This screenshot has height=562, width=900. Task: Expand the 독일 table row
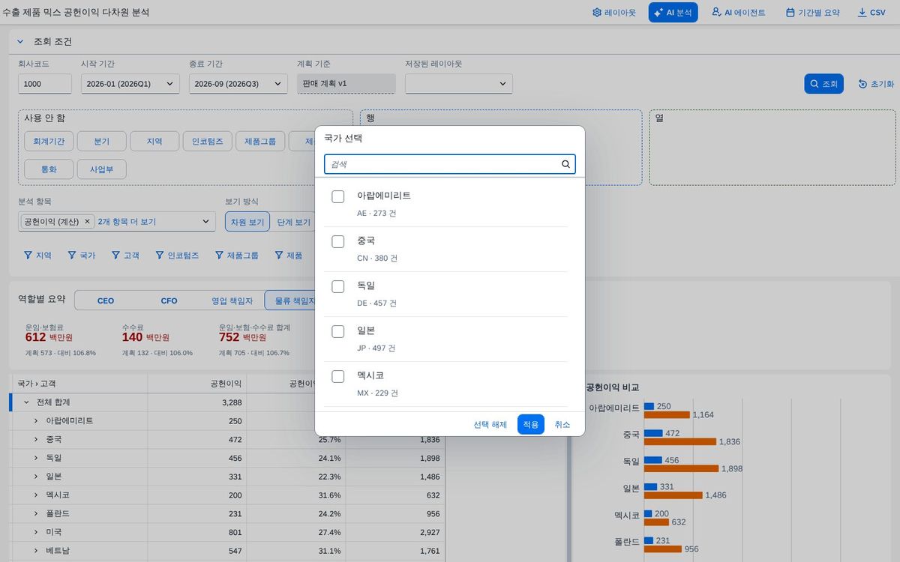coord(35,458)
